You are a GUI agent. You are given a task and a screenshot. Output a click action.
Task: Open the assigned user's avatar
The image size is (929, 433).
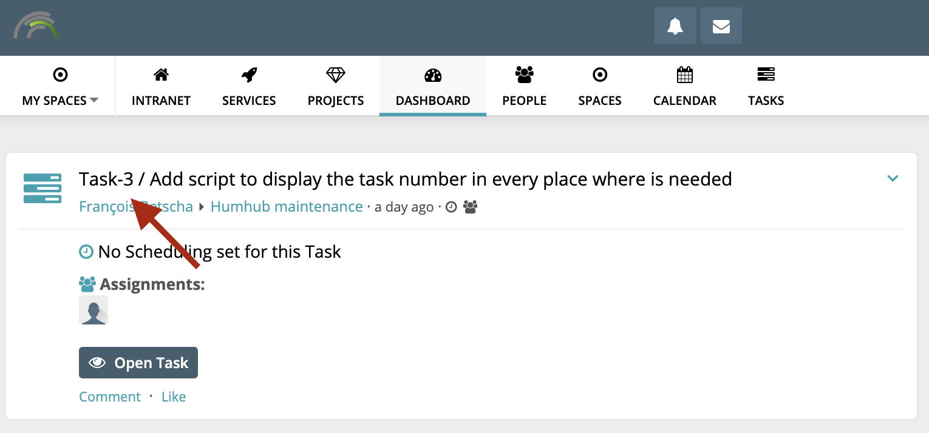tap(94, 310)
